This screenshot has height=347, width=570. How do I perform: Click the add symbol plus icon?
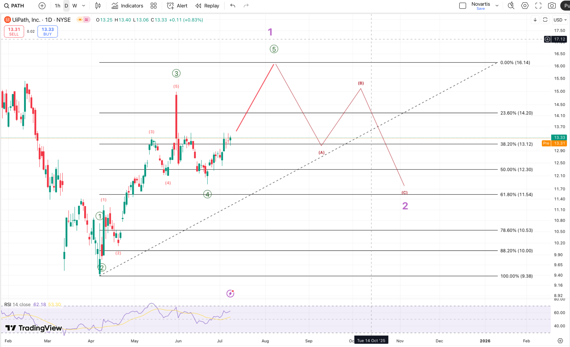(42, 6)
